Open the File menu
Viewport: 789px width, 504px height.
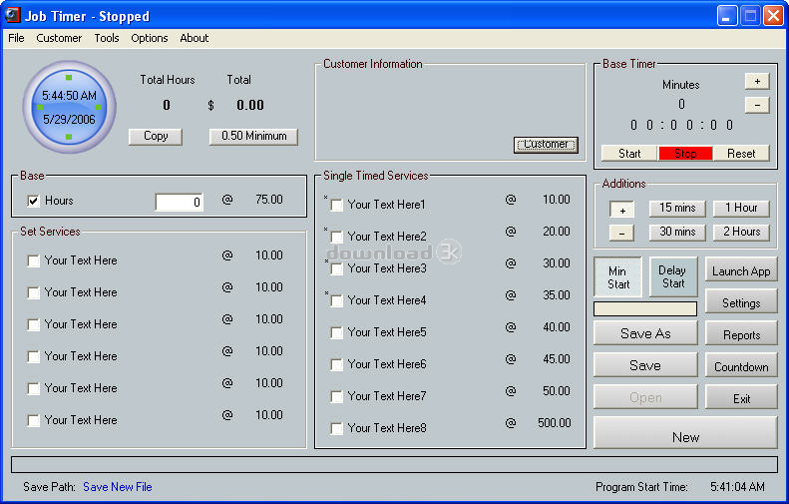pyautogui.click(x=16, y=38)
